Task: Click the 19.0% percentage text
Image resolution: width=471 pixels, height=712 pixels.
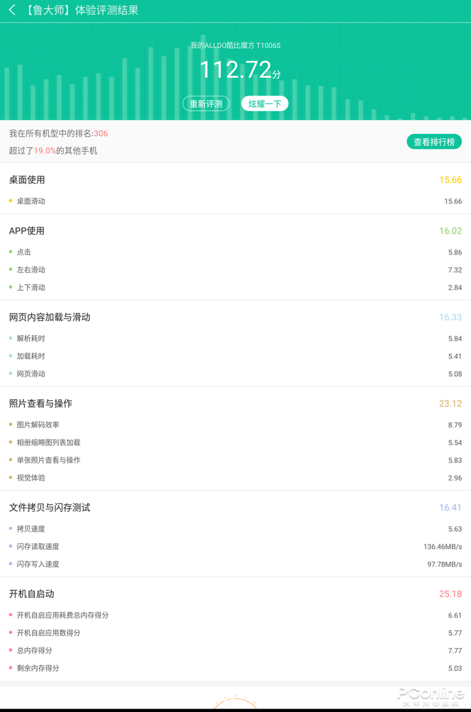Action: click(45, 151)
